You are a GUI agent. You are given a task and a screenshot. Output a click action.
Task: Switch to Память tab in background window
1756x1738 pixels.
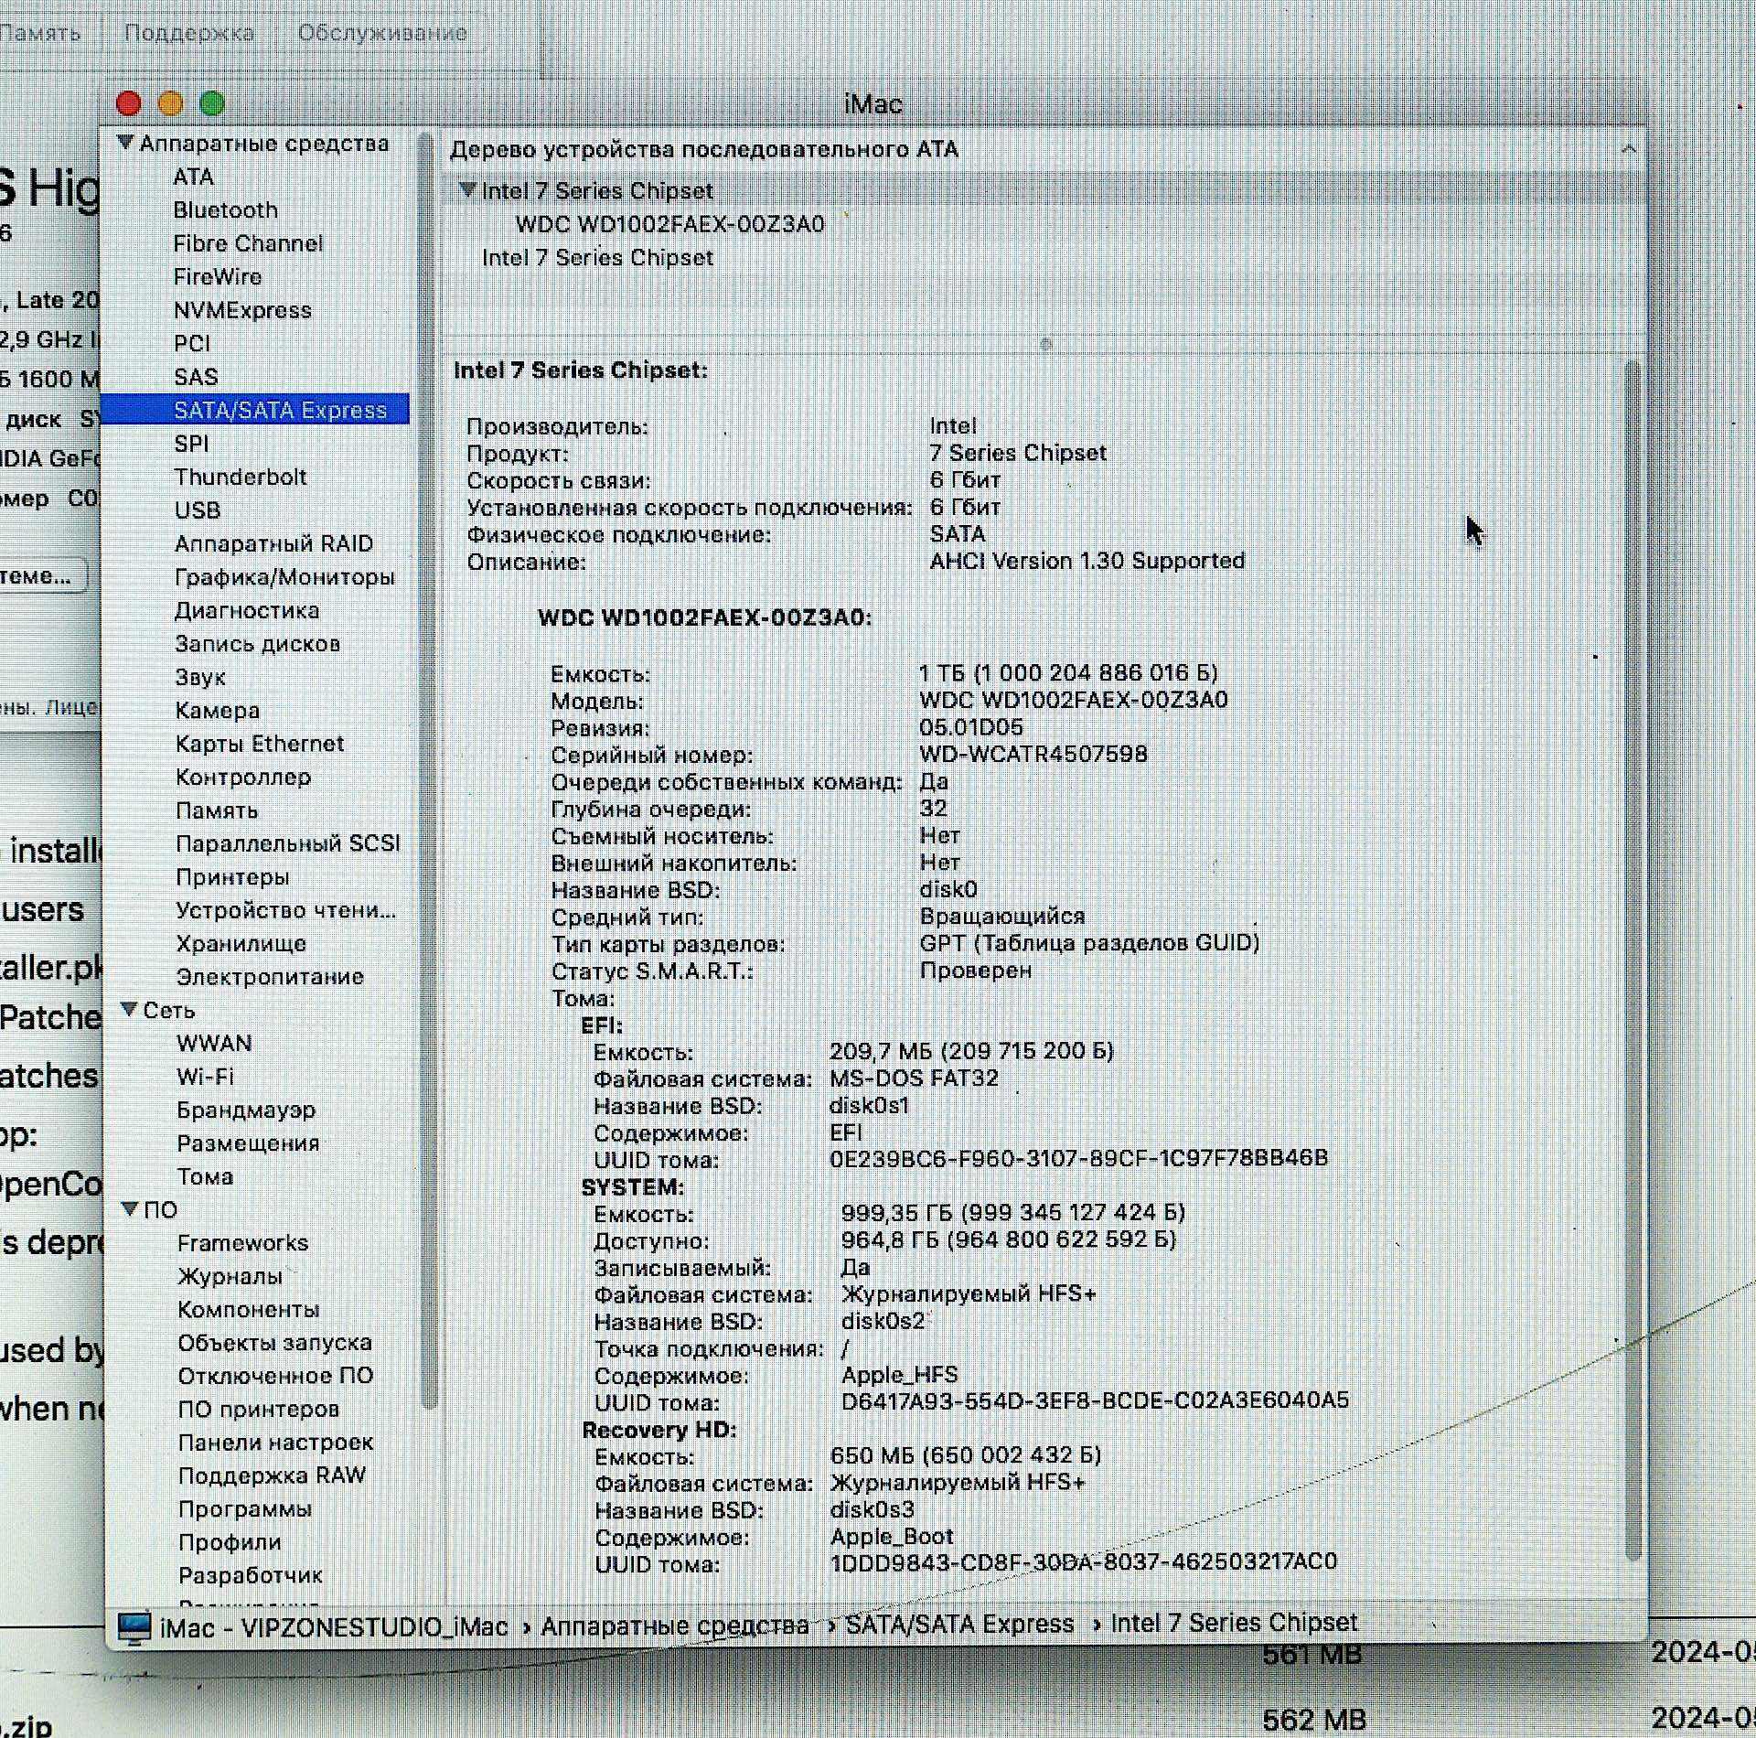click(39, 34)
